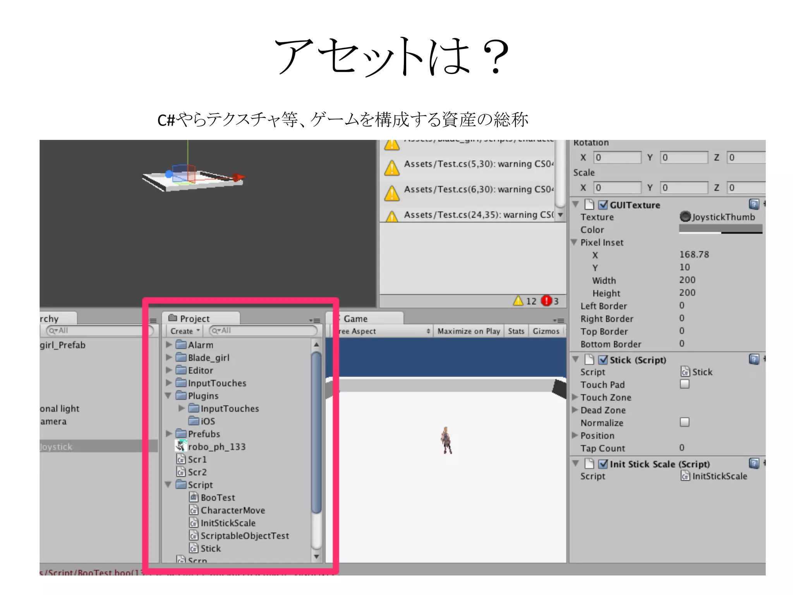Click the red error count icon
Screen dimensions: 793x595
tap(546, 301)
